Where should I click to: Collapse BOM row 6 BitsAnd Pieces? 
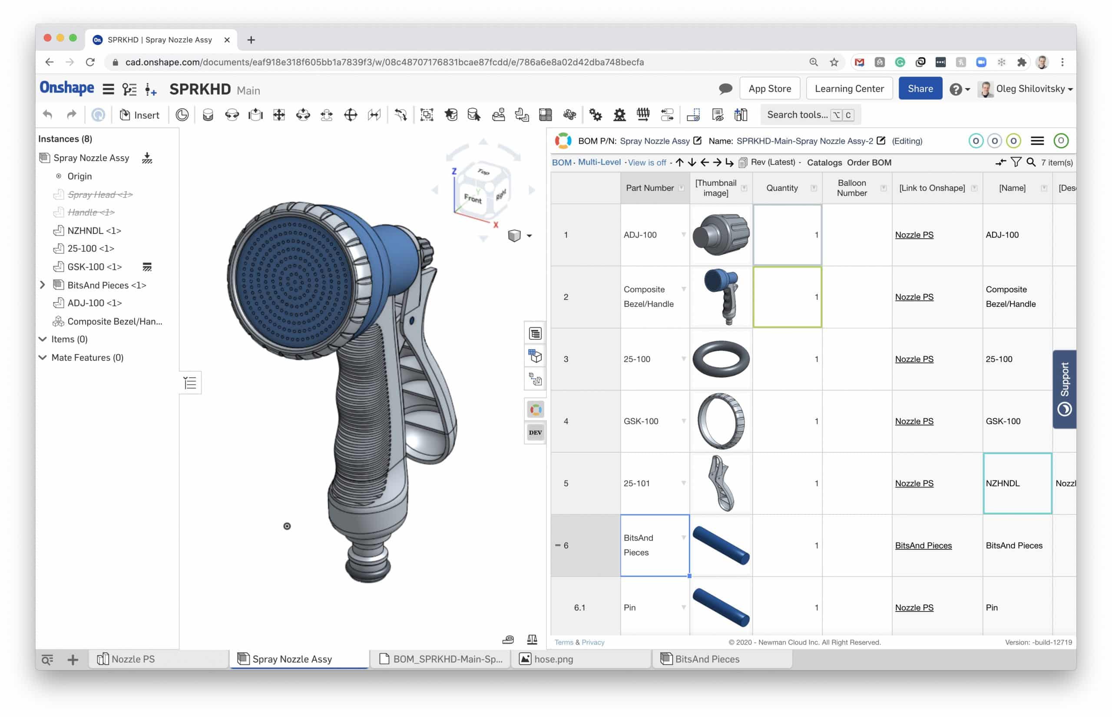(x=557, y=545)
